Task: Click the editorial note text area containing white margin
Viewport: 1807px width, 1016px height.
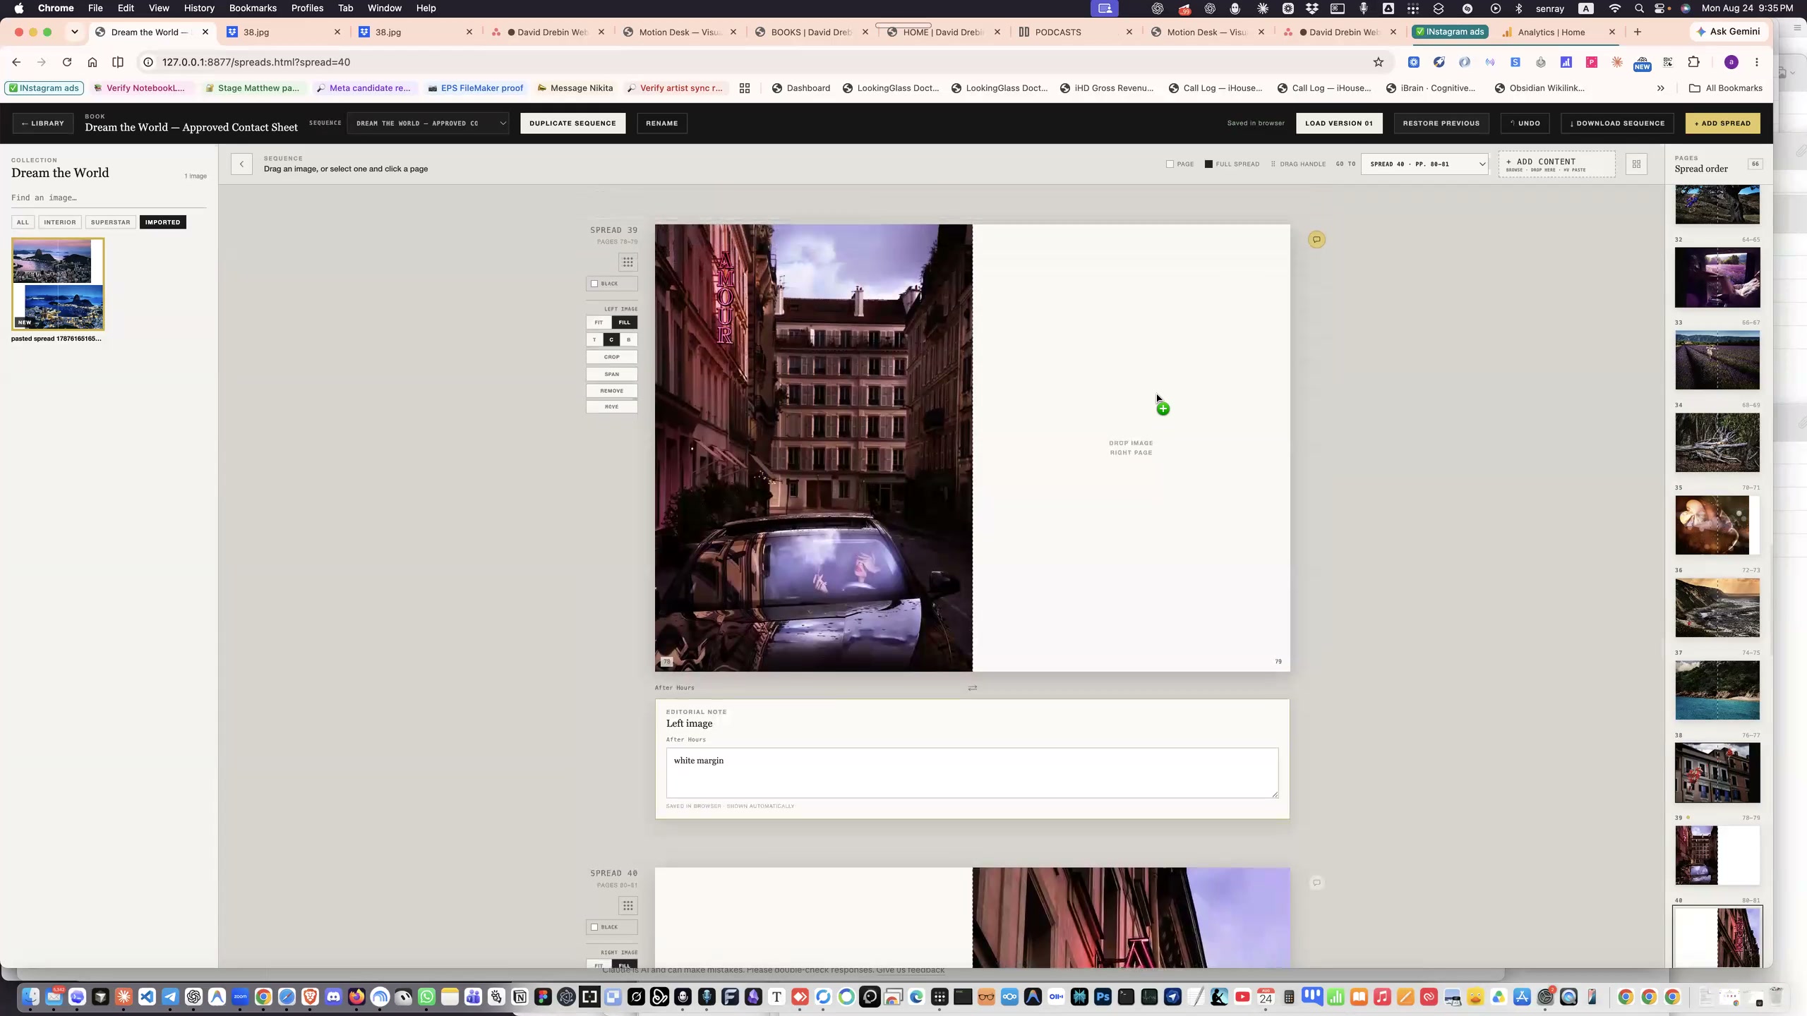Action: (972, 773)
